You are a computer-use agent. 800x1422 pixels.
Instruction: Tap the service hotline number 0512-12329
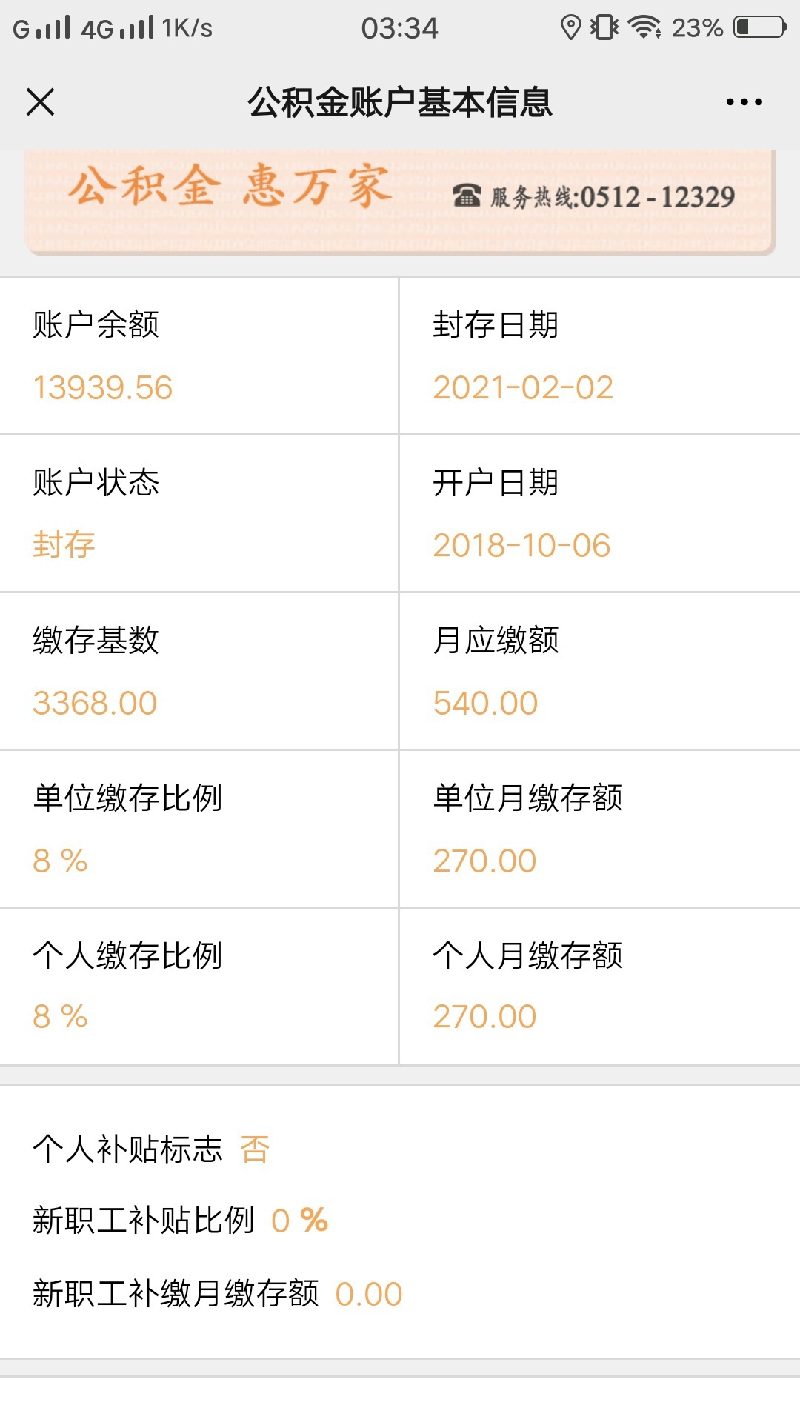pyautogui.click(x=658, y=197)
